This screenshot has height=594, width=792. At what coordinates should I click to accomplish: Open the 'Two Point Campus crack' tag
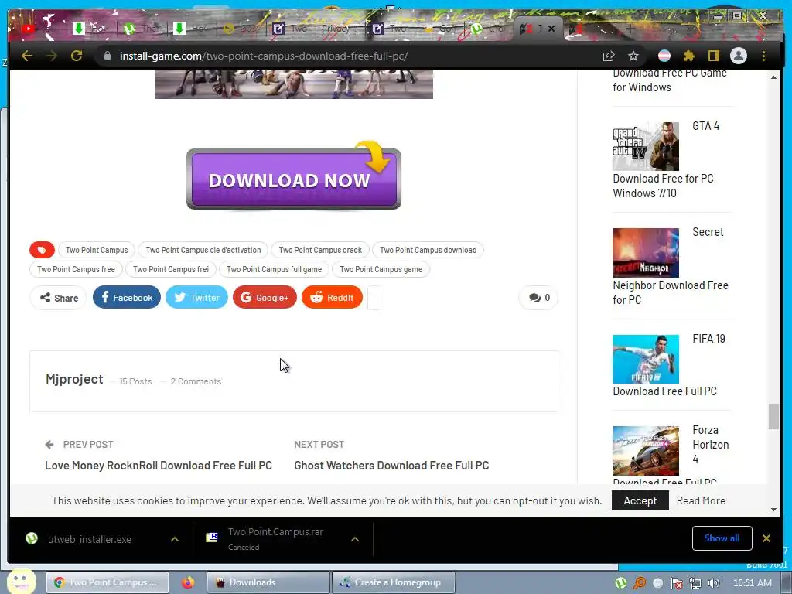(x=320, y=250)
